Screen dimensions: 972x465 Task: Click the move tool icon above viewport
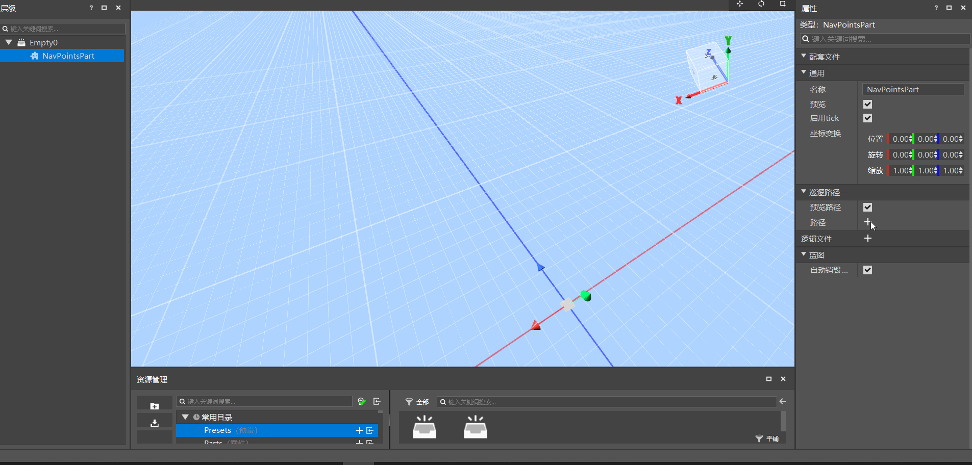pos(739,4)
